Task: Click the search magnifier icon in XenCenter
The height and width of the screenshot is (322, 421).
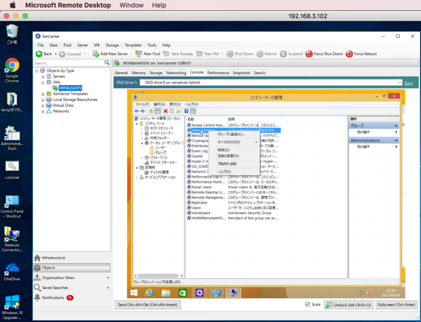Action: pos(107,63)
